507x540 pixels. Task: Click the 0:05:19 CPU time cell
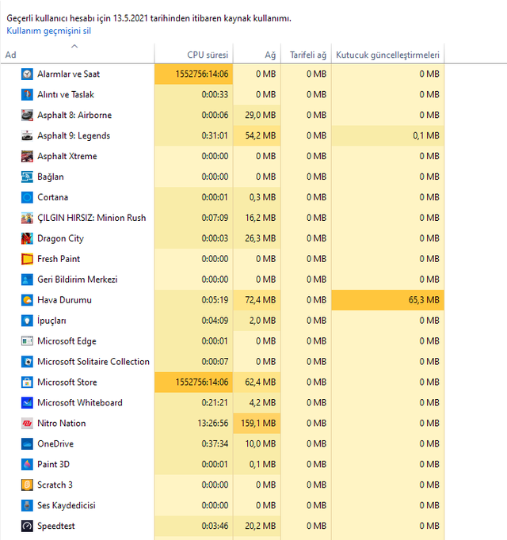click(194, 300)
